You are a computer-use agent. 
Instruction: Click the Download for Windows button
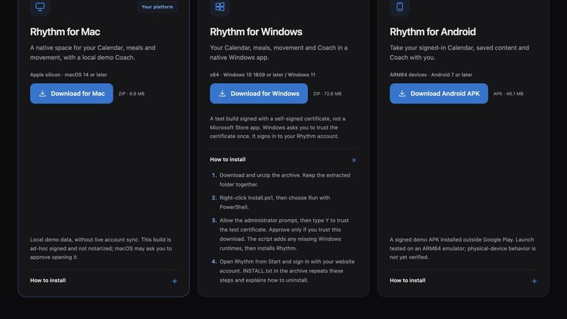click(259, 94)
